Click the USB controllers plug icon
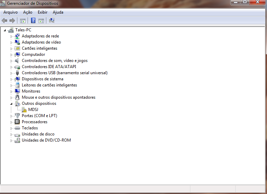This screenshot has width=267, height=194. pyautogui.click(x=17, y=73)
